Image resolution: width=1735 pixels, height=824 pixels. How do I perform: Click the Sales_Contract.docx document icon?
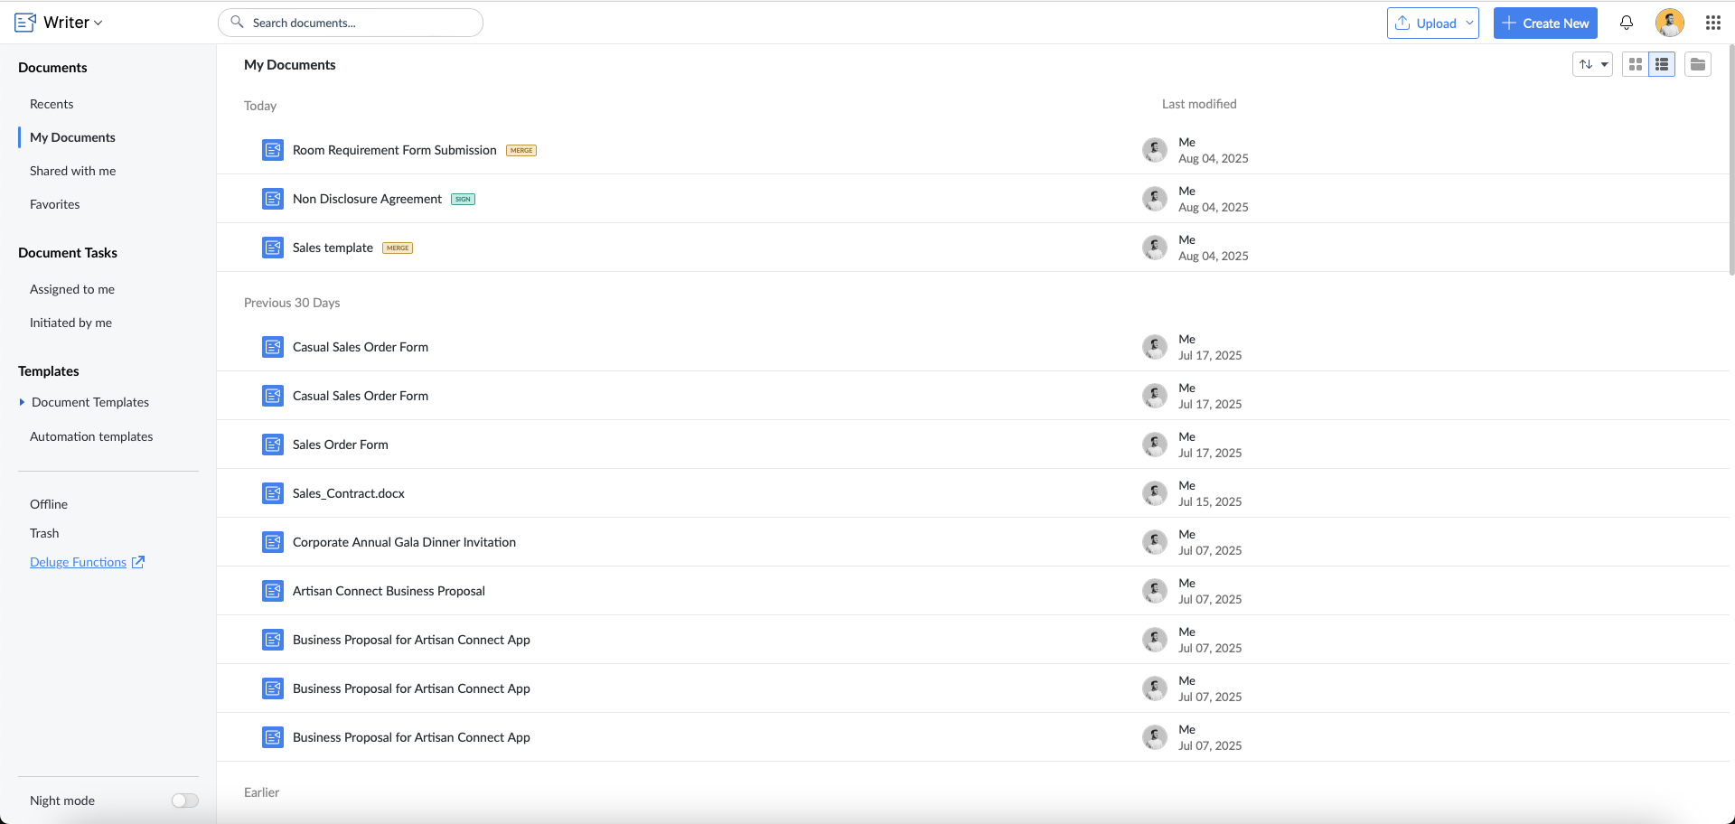273,493
